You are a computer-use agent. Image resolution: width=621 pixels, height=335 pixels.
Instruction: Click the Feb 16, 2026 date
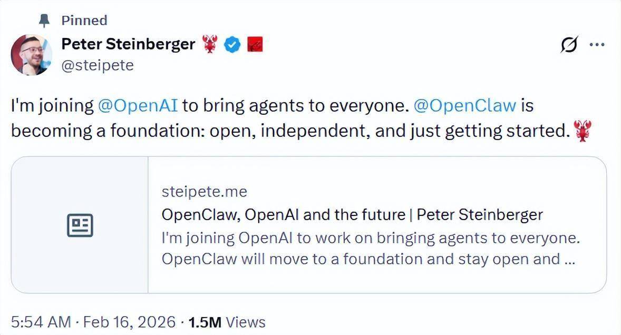click(x=129, y=321)
